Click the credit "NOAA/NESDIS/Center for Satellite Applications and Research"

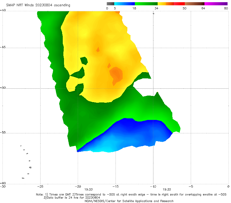[129, 201]
